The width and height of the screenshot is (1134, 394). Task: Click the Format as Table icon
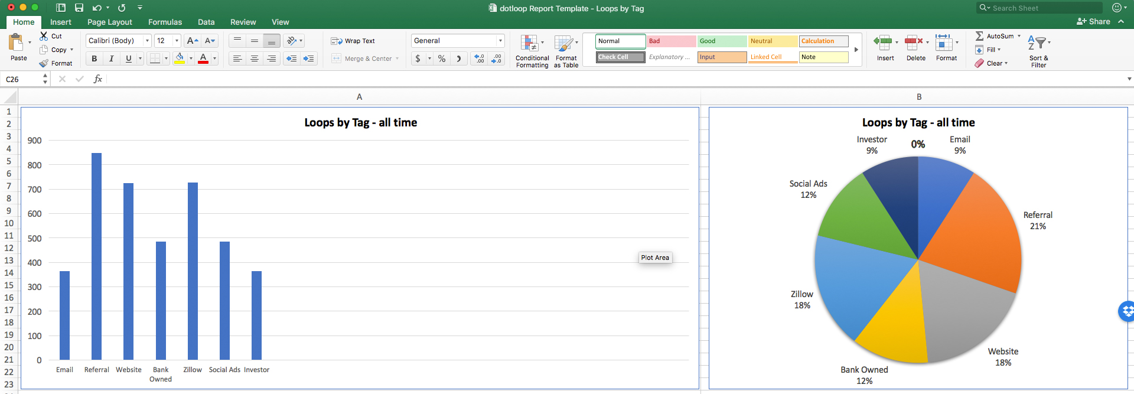pos(563,43)
